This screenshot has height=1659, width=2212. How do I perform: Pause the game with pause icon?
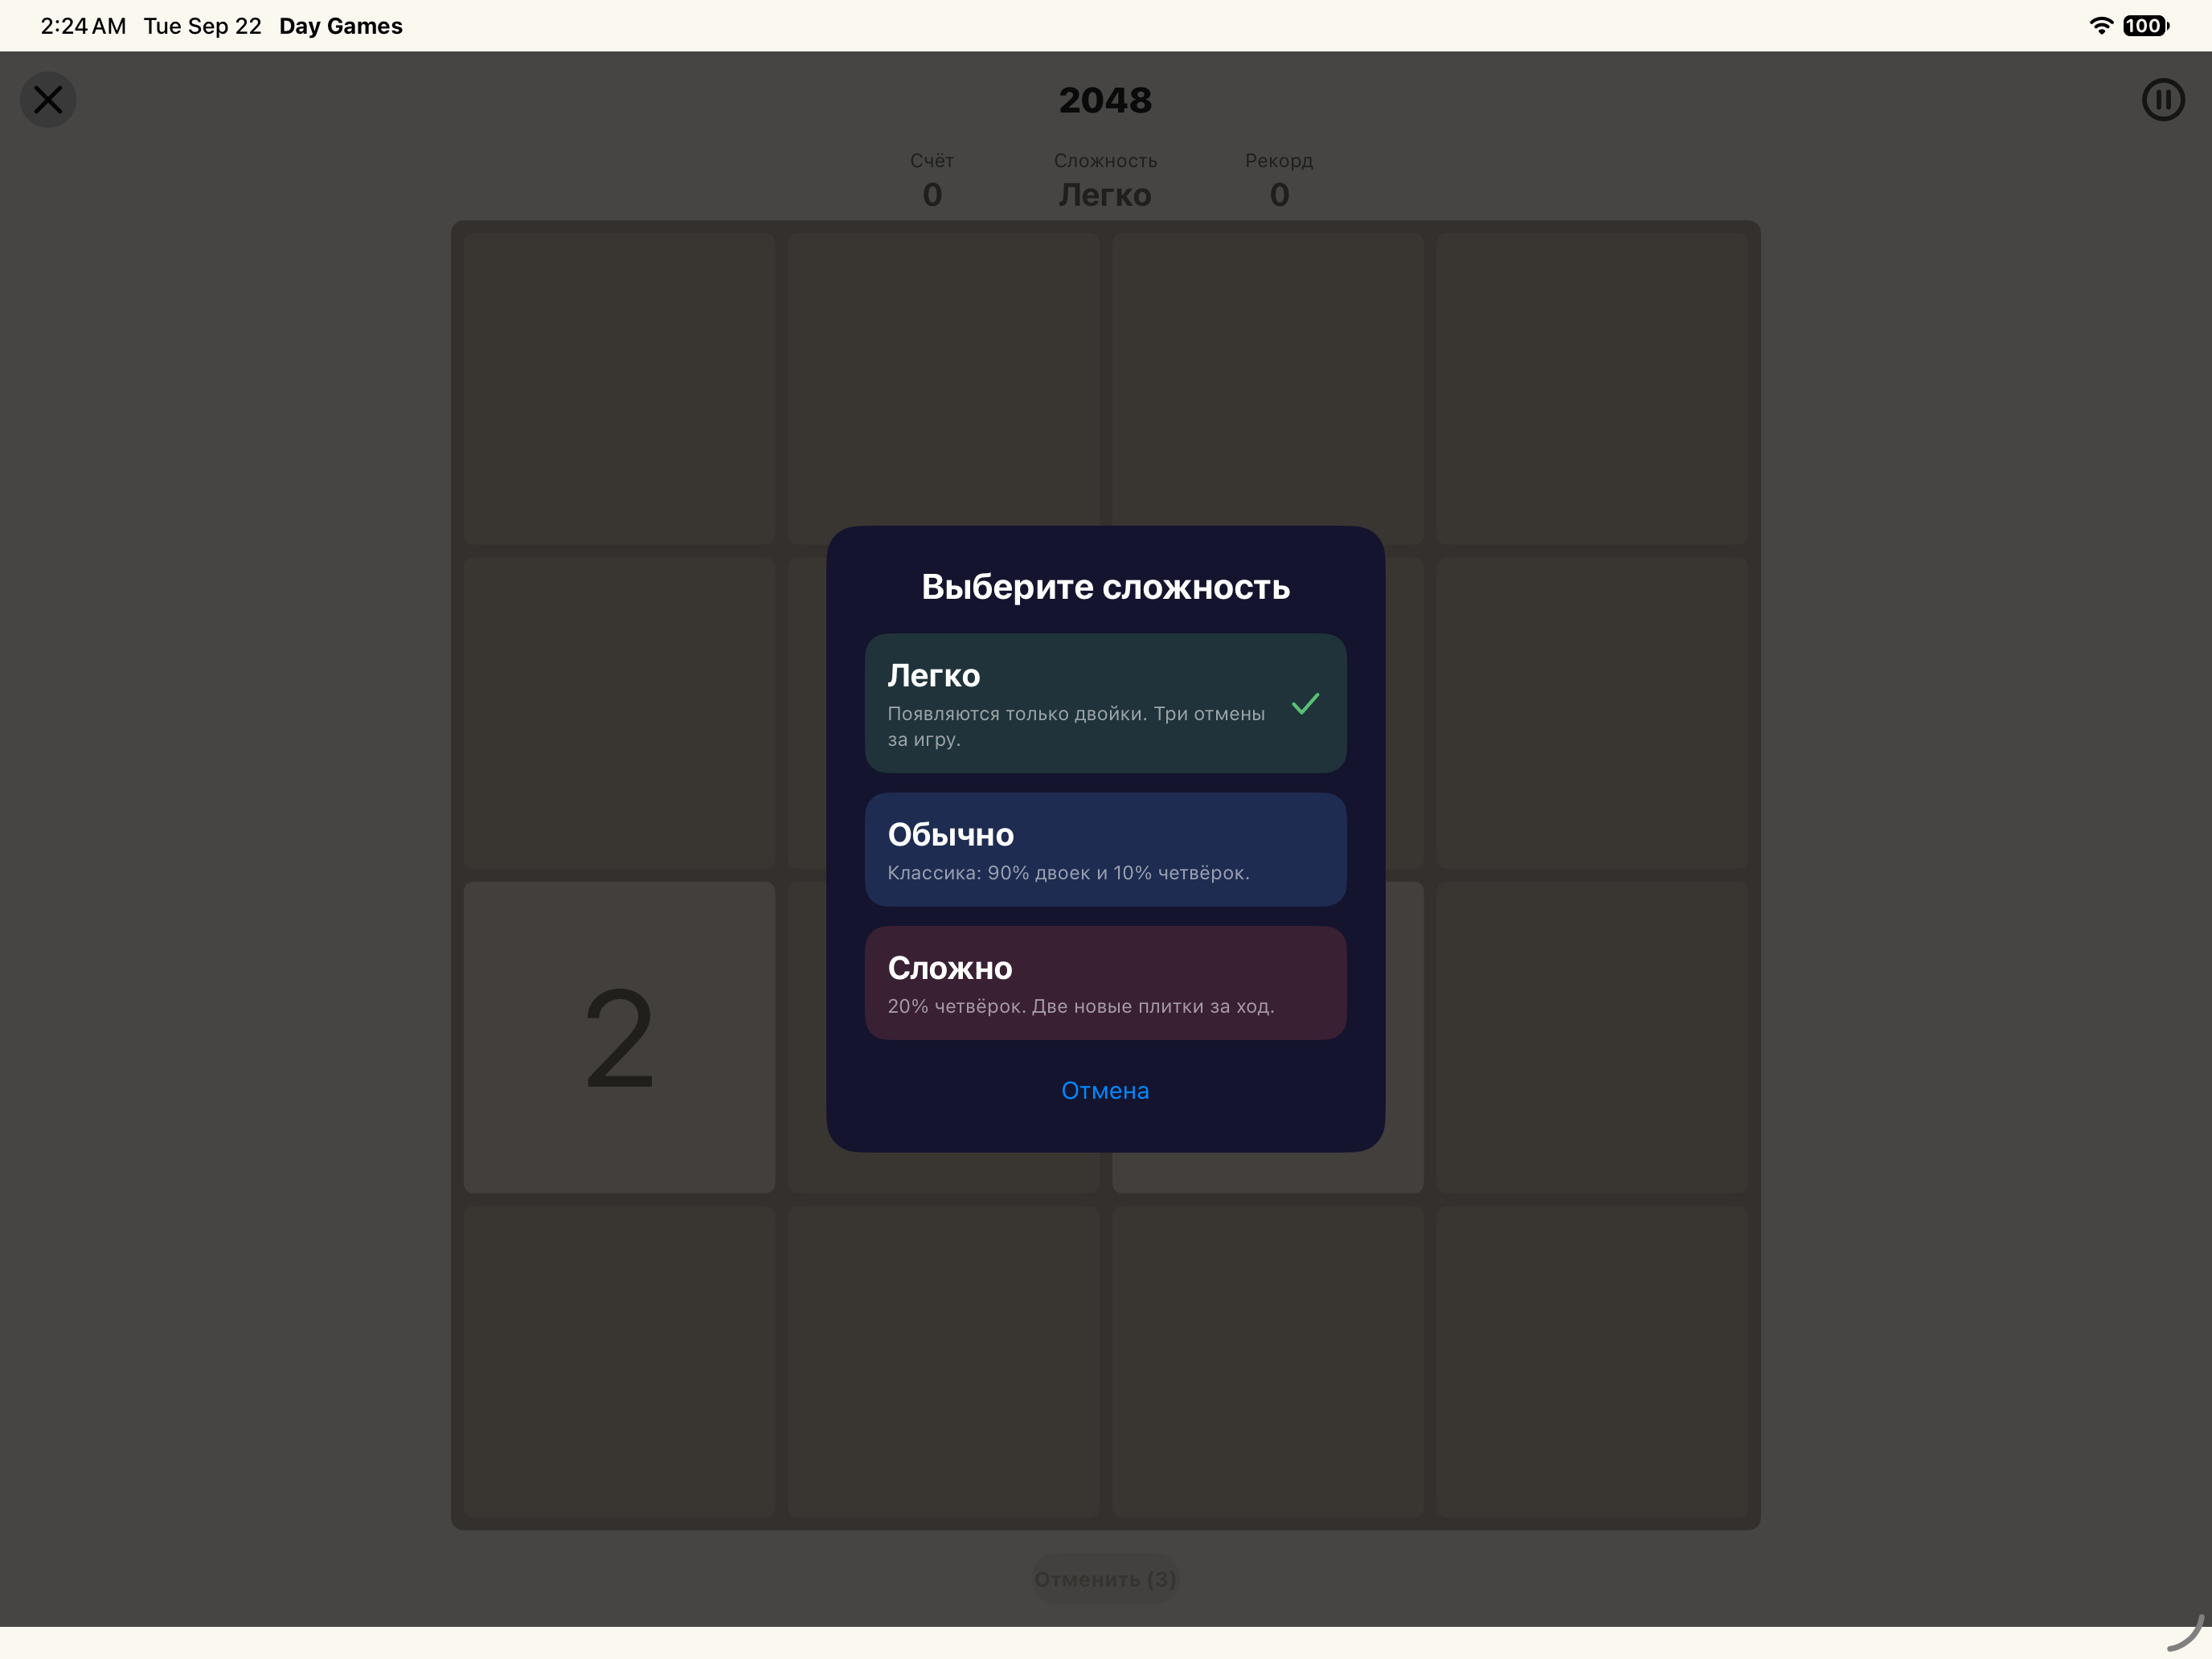point(2162,99)
